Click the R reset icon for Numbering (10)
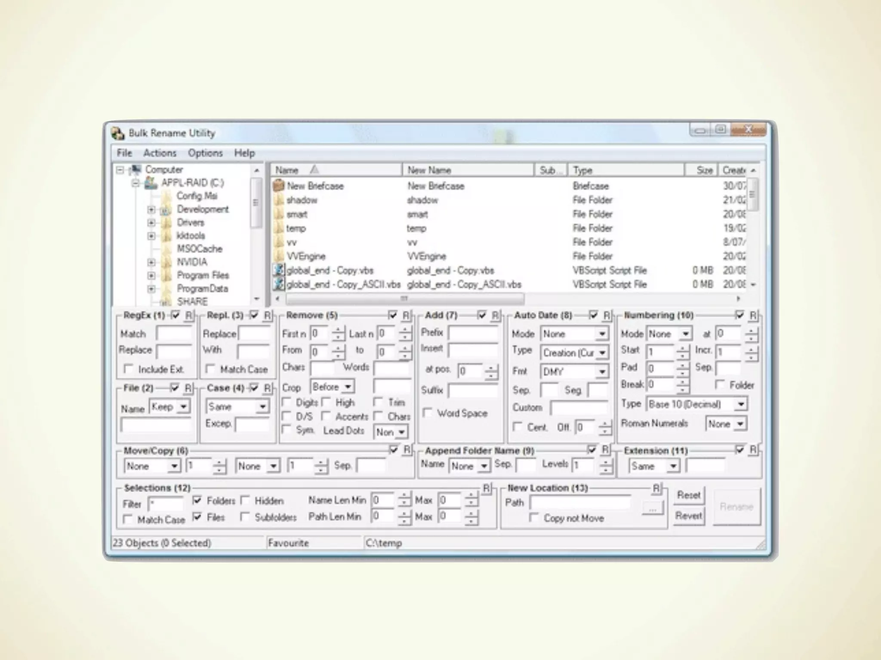881x660 pixels. [x=753, y=316]
